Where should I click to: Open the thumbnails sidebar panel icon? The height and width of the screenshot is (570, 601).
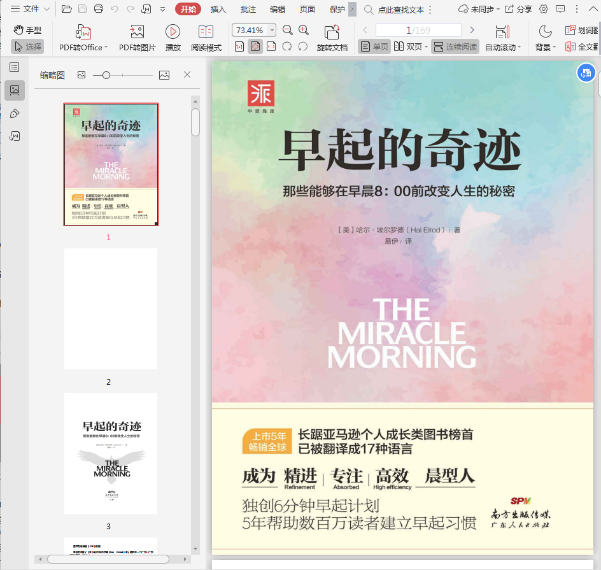(15, 90)
